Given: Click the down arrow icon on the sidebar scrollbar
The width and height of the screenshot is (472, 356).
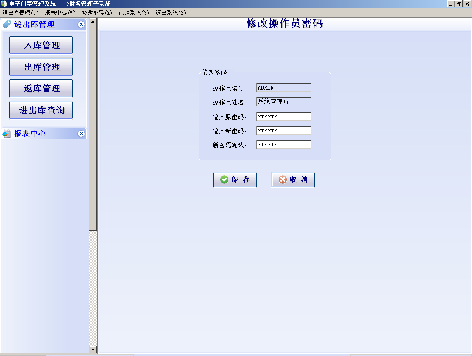Looking at the screenshot, I should [93, 350].
